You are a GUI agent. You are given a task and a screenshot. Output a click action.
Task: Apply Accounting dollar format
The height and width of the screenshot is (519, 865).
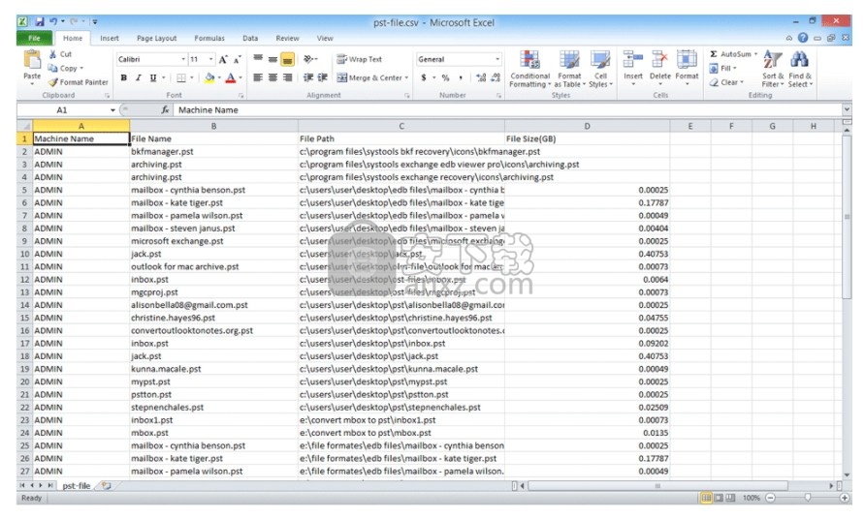point(424,77)
